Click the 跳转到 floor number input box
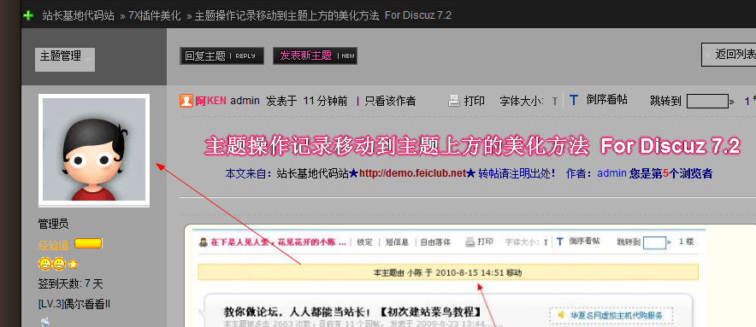Image resolution: width=756 pixels, height=327 pixels. pyautogui.click(x=707, y=101)
